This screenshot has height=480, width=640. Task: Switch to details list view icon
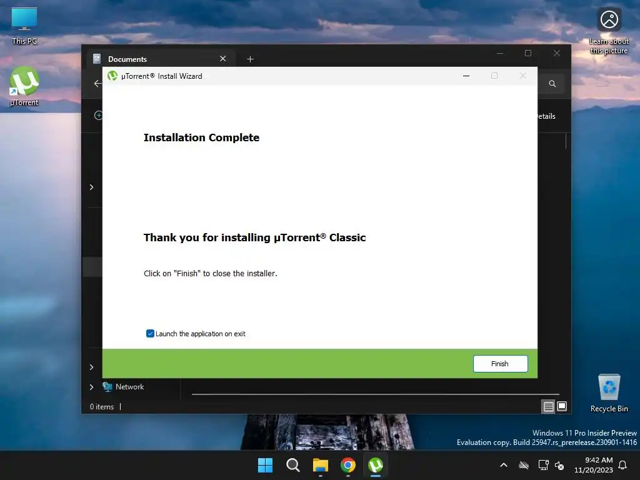click(548, 406)
